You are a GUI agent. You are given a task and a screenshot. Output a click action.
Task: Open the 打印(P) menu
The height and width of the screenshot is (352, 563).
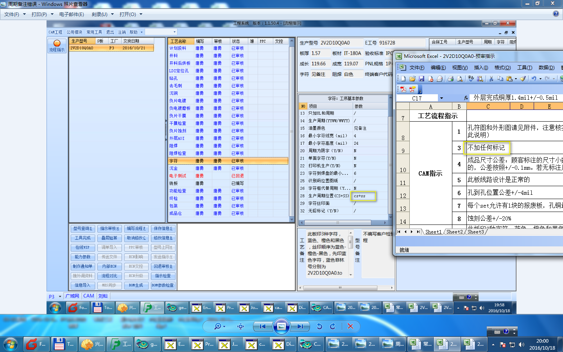click(42, 14)
